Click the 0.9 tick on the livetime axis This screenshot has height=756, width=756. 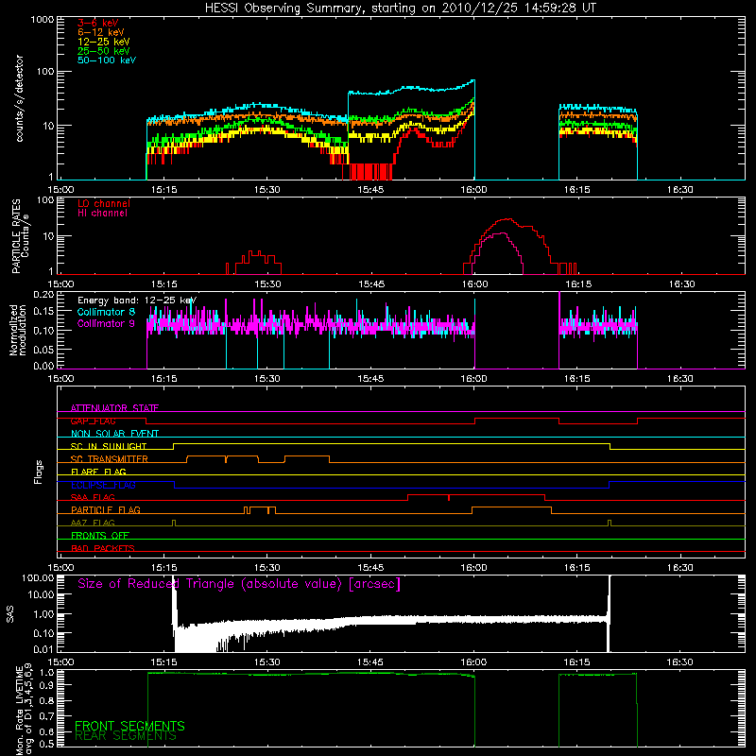46,684
